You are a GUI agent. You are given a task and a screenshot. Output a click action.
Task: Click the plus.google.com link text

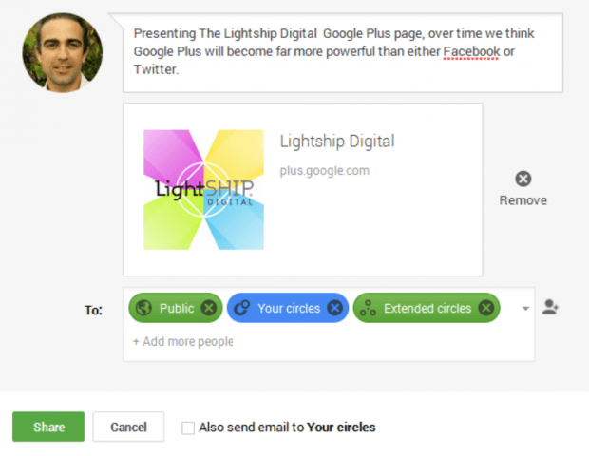pos(324,171)
